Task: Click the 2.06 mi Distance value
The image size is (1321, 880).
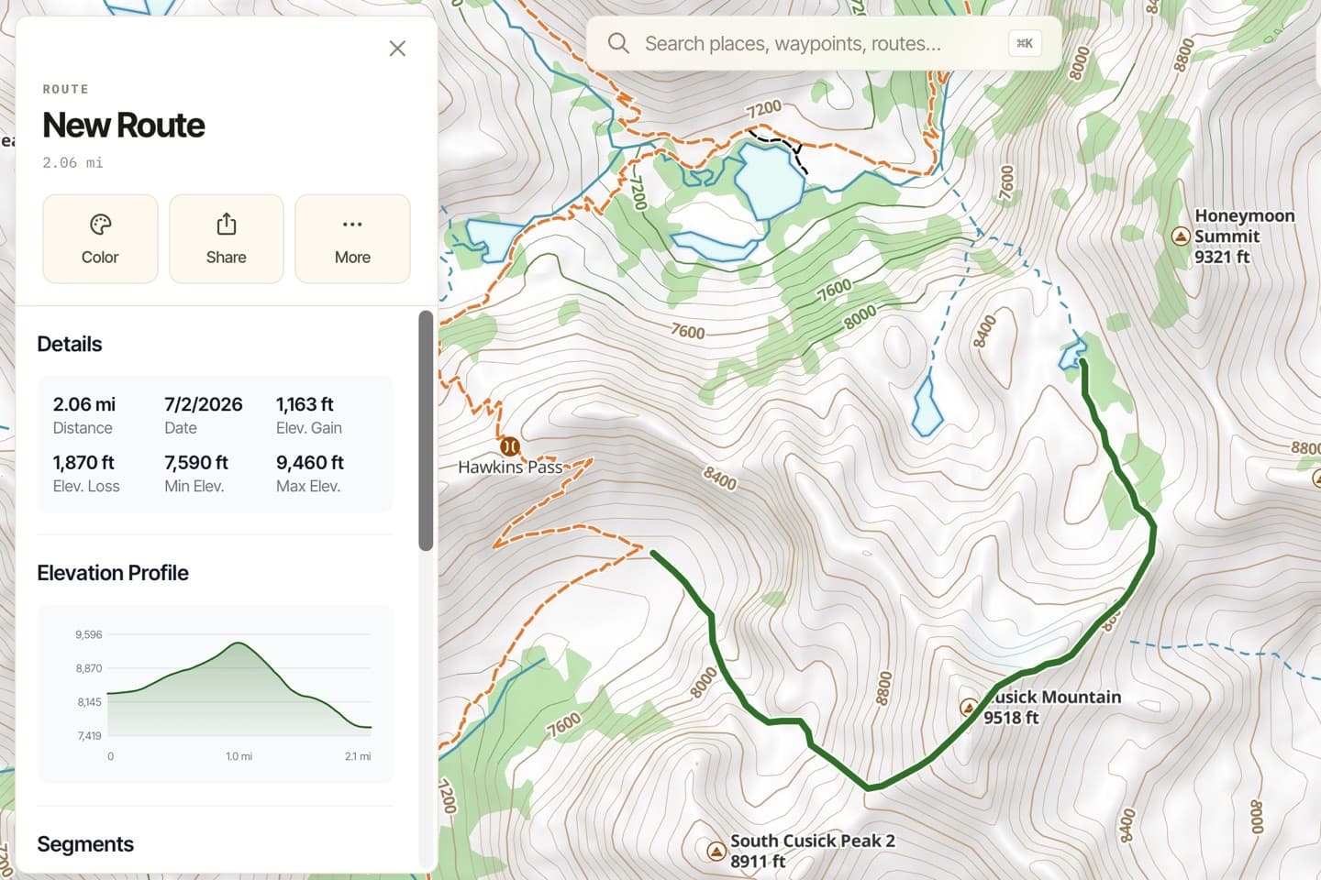Action: point(84,404)
